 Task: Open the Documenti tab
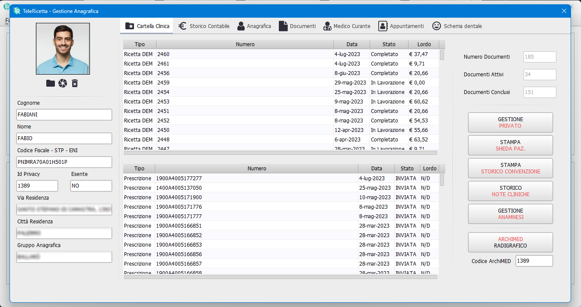coord(297,26)
